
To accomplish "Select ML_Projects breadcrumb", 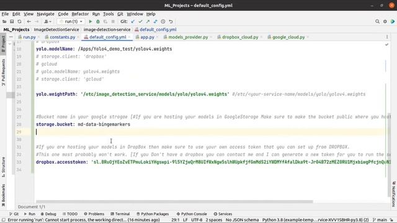I will coord(17,30).
